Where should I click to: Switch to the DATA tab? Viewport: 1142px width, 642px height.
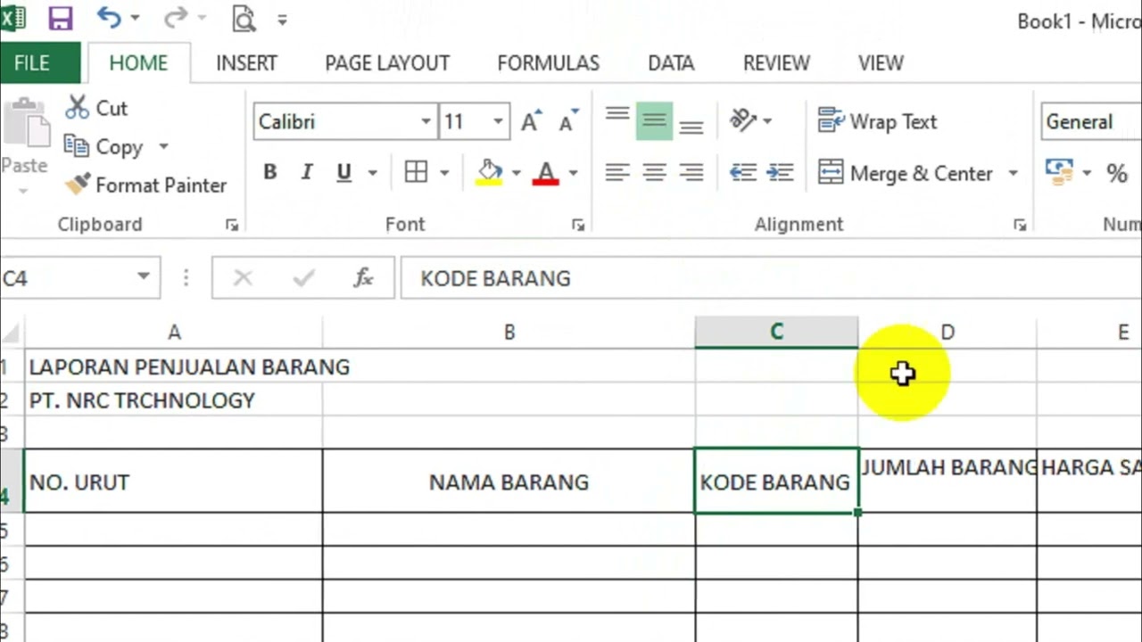tap(671, 63)
